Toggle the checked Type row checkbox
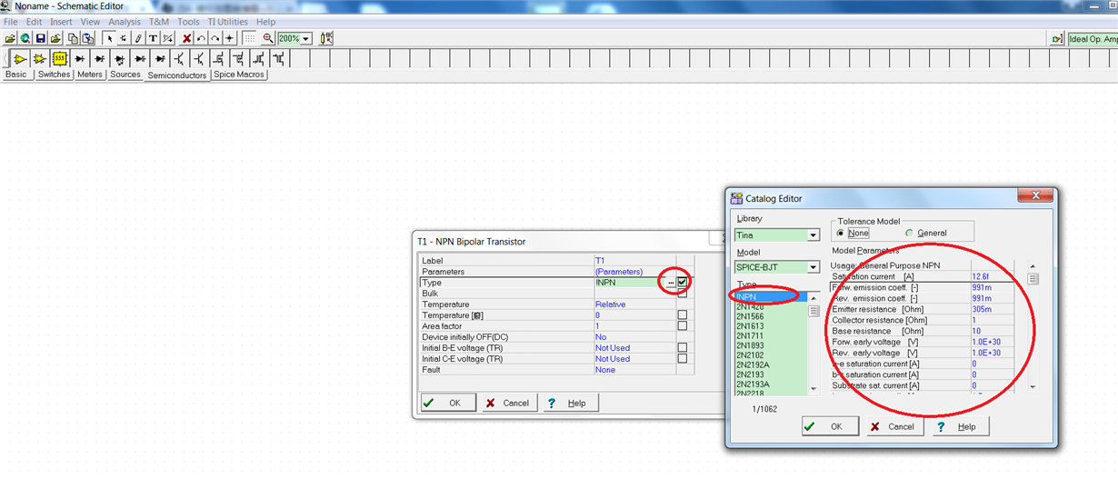 pyautogui.click(x=682, y=283)
